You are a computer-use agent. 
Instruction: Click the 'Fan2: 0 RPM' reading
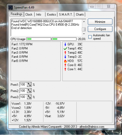(x=20, y=49)
